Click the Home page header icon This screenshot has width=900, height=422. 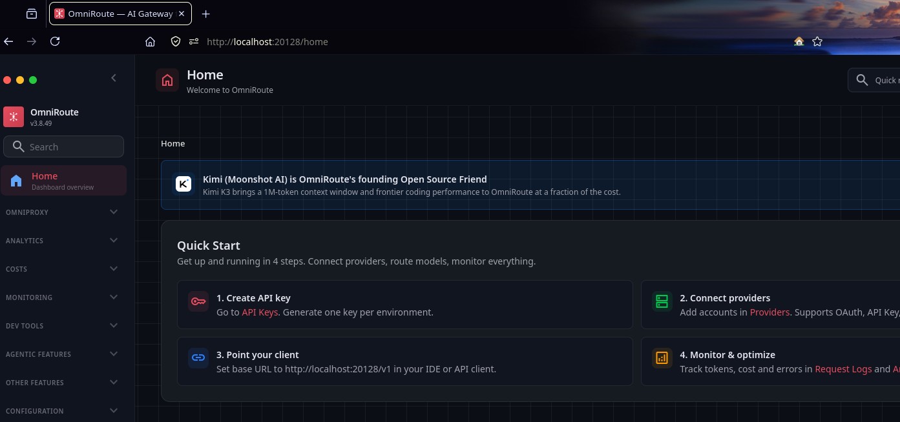click(167, 80)
